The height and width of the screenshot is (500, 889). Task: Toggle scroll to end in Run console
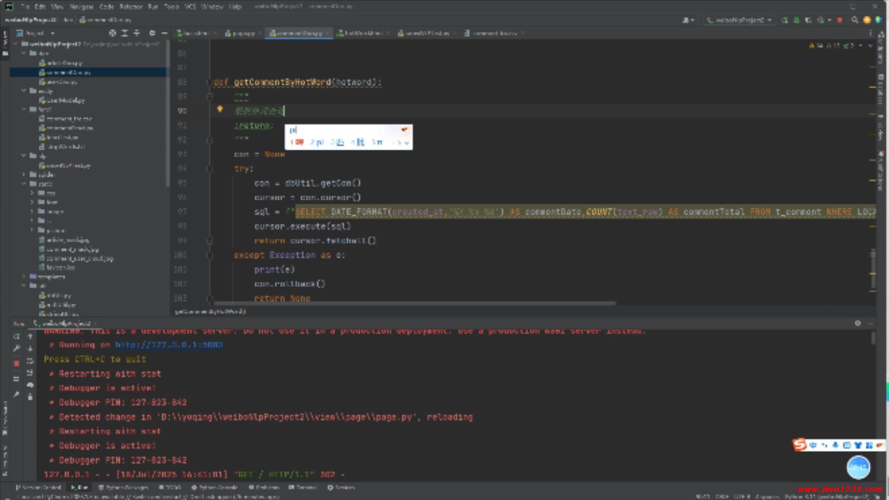(x=30, y=373)
